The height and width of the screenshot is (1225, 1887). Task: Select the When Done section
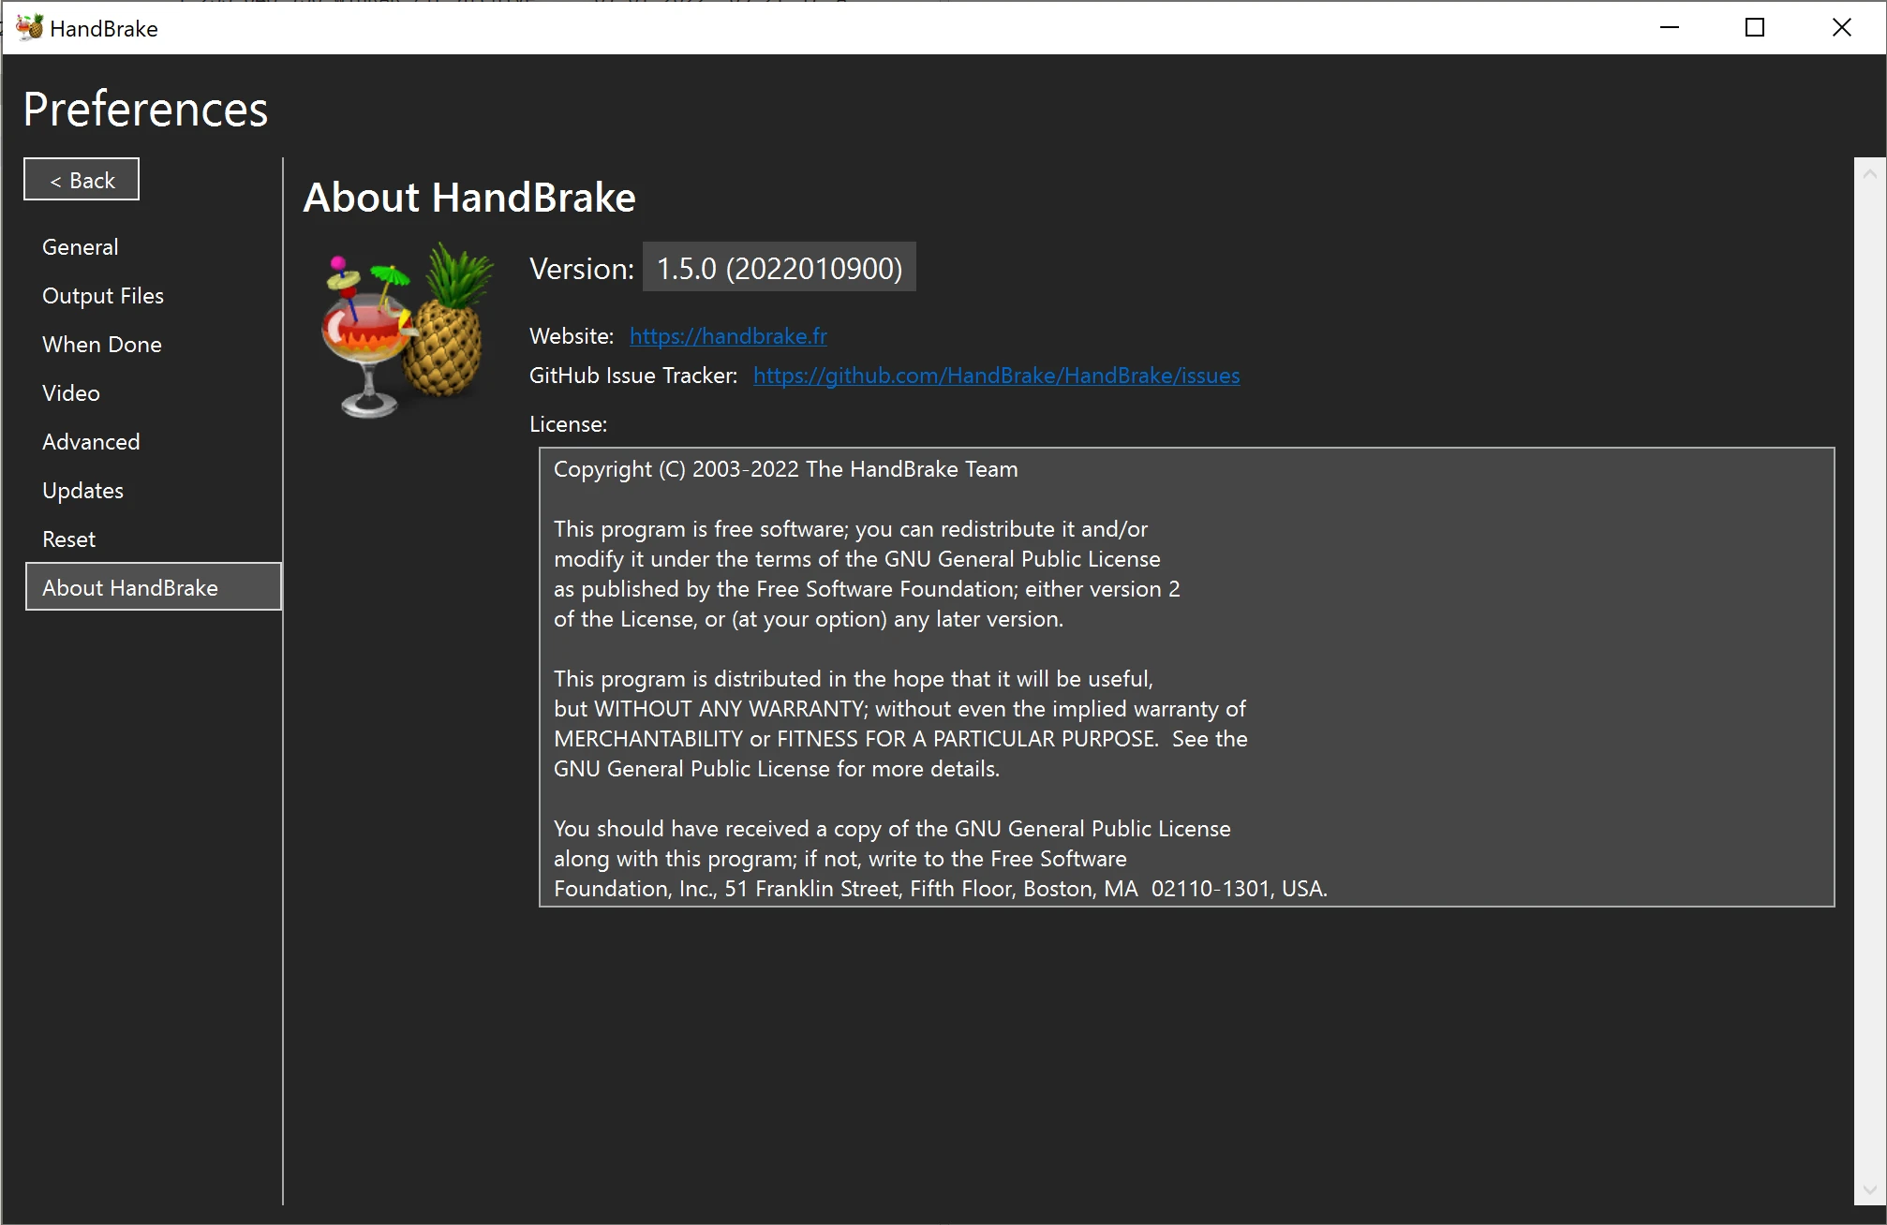[102, 345]
